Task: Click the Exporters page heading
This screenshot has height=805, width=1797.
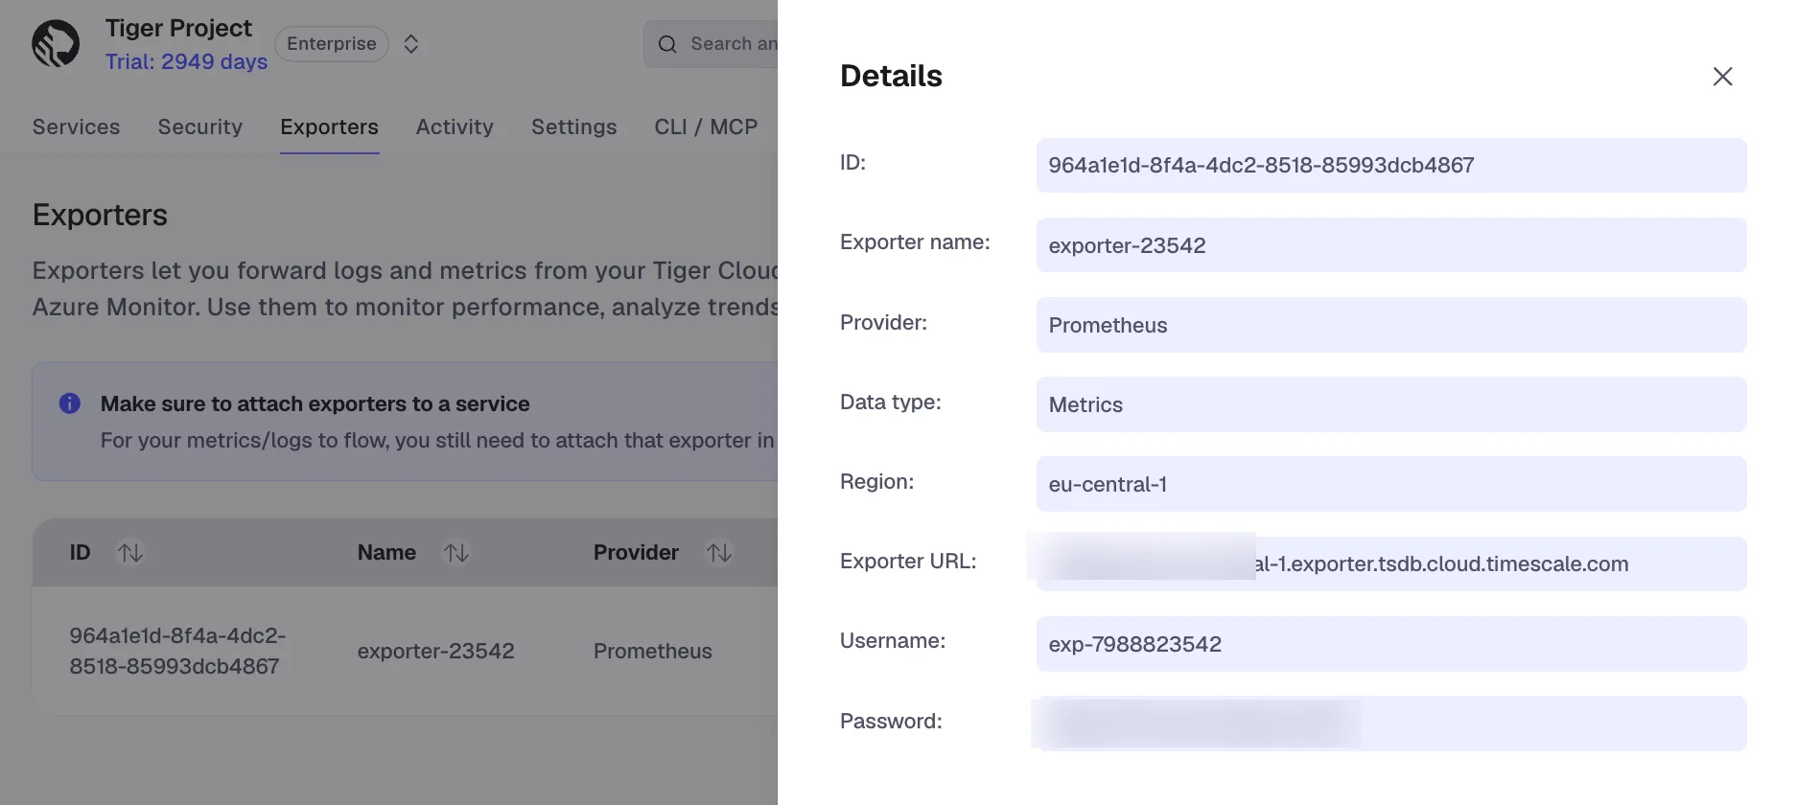Action: point(100,215)
